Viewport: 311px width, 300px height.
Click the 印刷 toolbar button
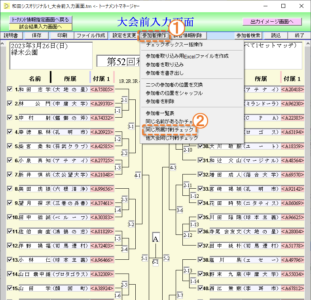[62, 36]
